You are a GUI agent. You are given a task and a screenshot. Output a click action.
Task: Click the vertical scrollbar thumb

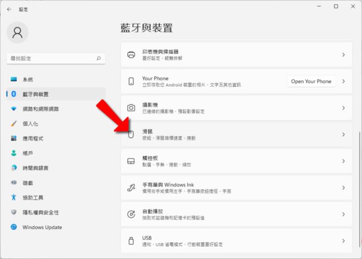pos(360,189)
